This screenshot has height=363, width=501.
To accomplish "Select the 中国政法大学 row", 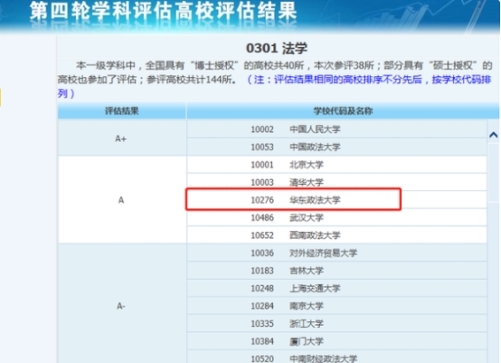I will pos(336,147).
